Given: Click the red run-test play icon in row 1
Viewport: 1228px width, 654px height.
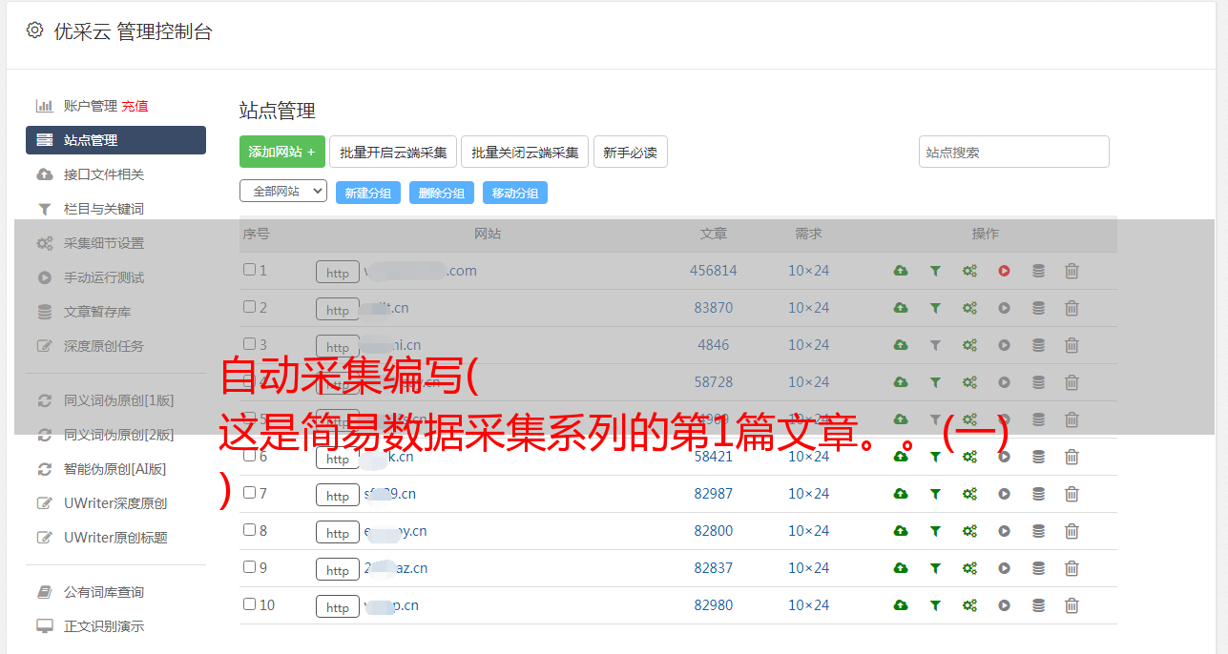Looking at the screenshot, I should 1004,271.
